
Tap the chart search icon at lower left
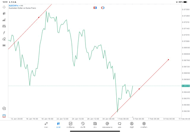(x=4, y=109)
